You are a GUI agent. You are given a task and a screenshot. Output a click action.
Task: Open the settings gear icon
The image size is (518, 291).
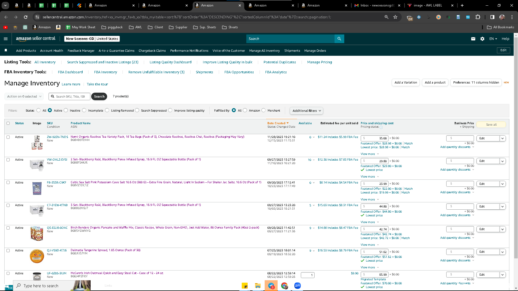tap(482, 39)
